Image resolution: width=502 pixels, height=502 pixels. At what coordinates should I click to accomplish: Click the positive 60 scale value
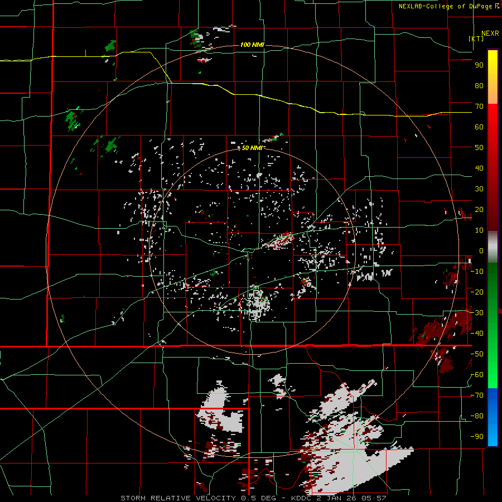pos(479,127)
